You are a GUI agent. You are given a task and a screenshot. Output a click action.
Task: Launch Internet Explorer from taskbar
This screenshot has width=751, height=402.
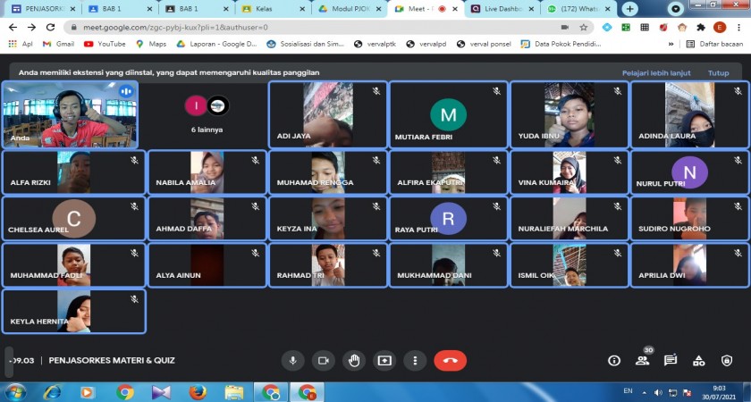(x=52, y=392)
